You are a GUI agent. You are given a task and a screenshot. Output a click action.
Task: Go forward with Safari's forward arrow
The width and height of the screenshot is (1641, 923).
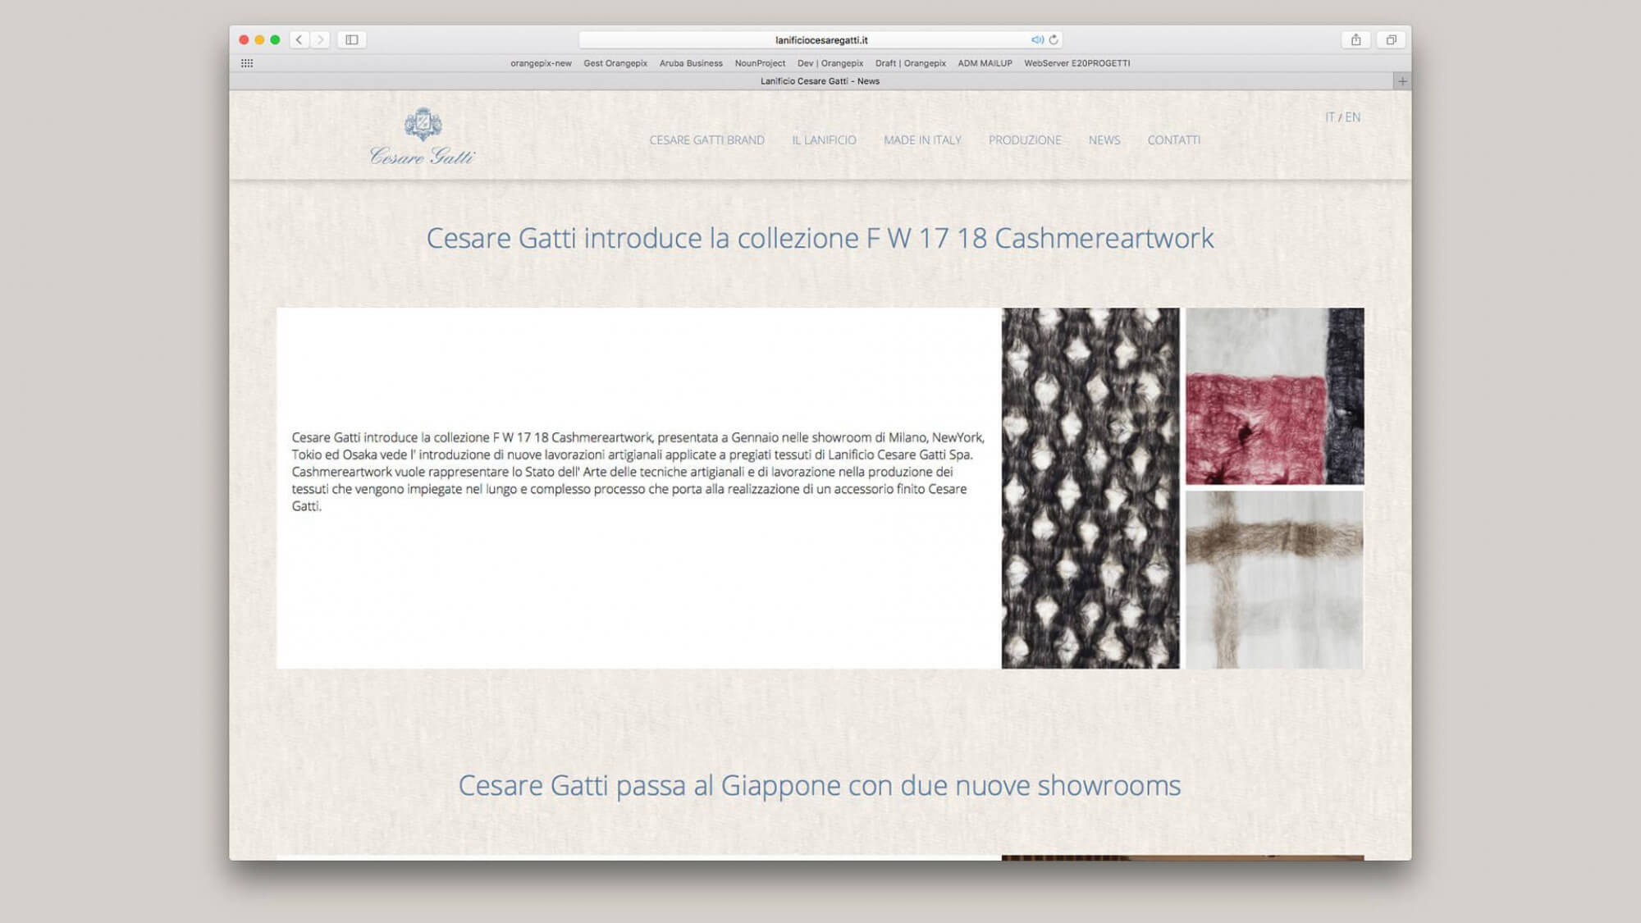[x=321, y=39]
